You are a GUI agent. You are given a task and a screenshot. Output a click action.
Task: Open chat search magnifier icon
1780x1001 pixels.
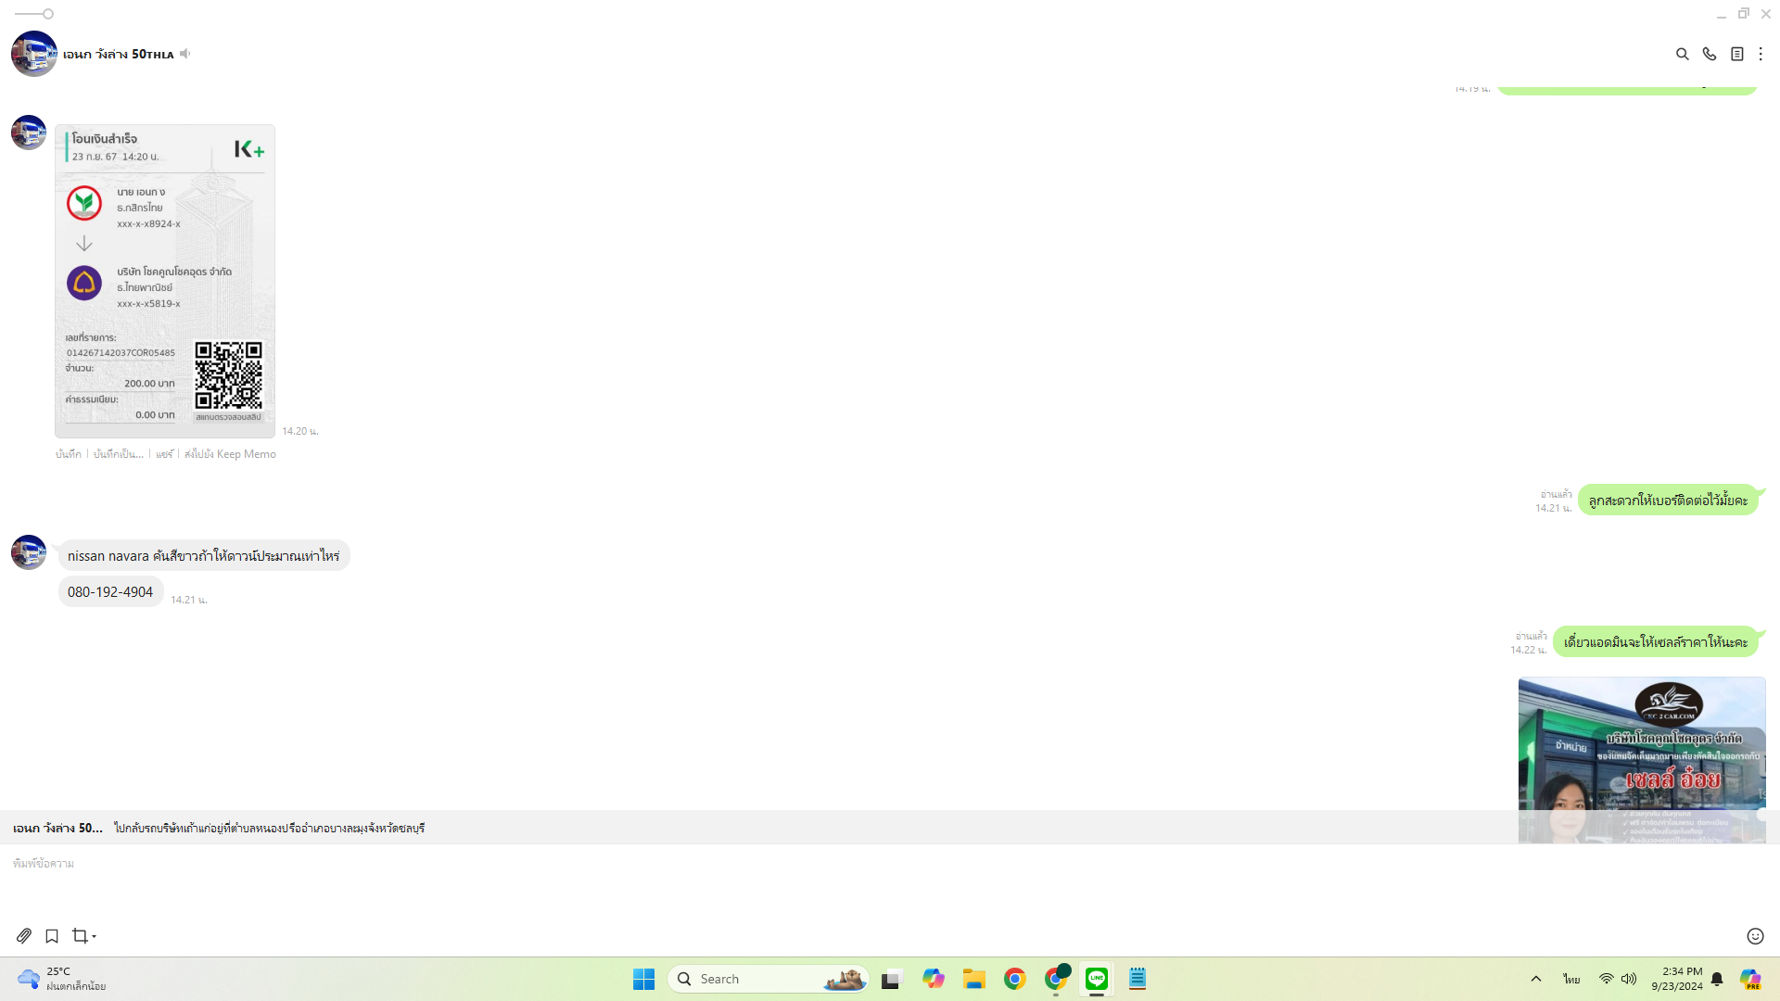(1682, 54)
